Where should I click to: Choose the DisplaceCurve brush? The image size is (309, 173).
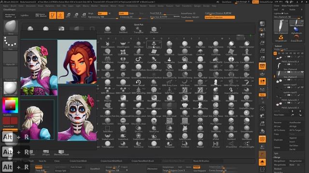click(x=185, y=67)
